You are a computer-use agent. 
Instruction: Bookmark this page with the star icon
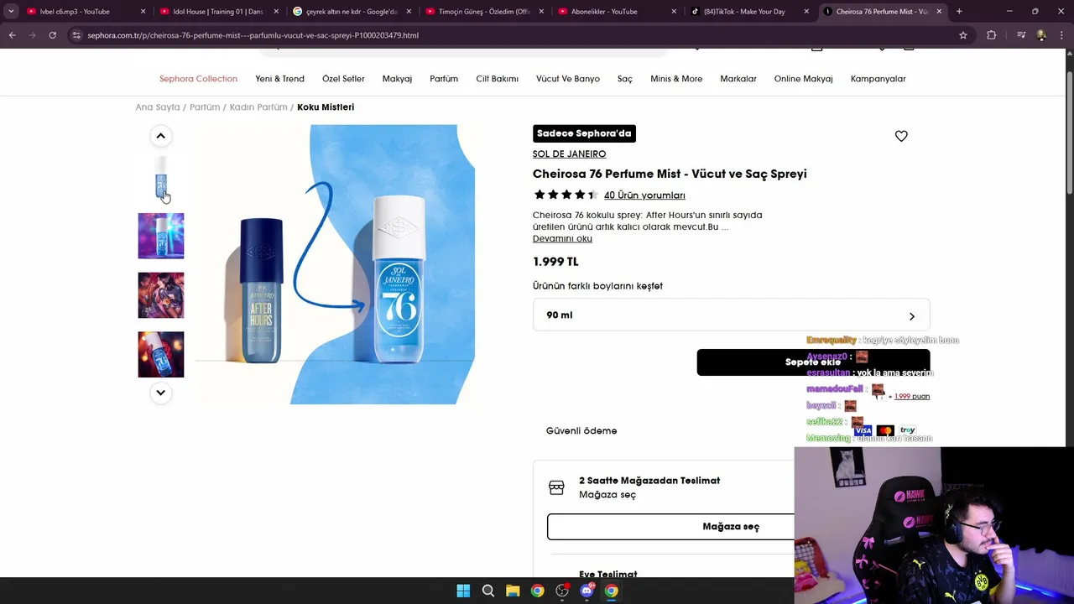tap(963, 35)
